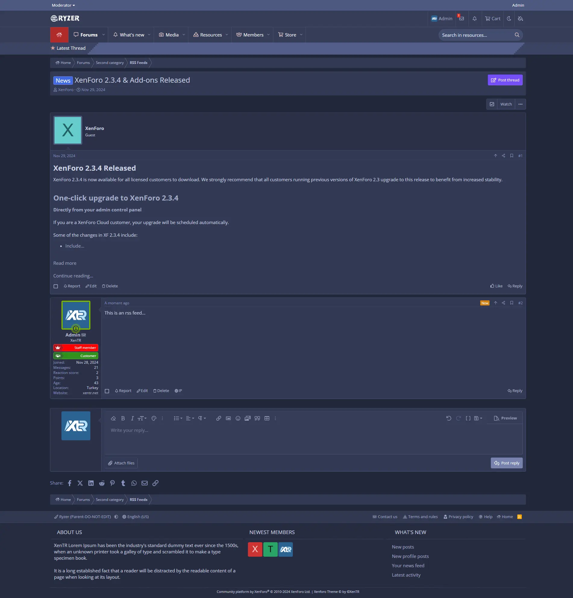The image size is (573, 598).
Task: Toggle dark mode moon icon
Action: [x=509, y=19]
